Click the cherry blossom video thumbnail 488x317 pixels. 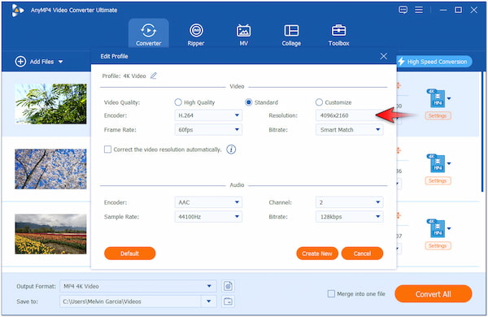tap(50, 169)
